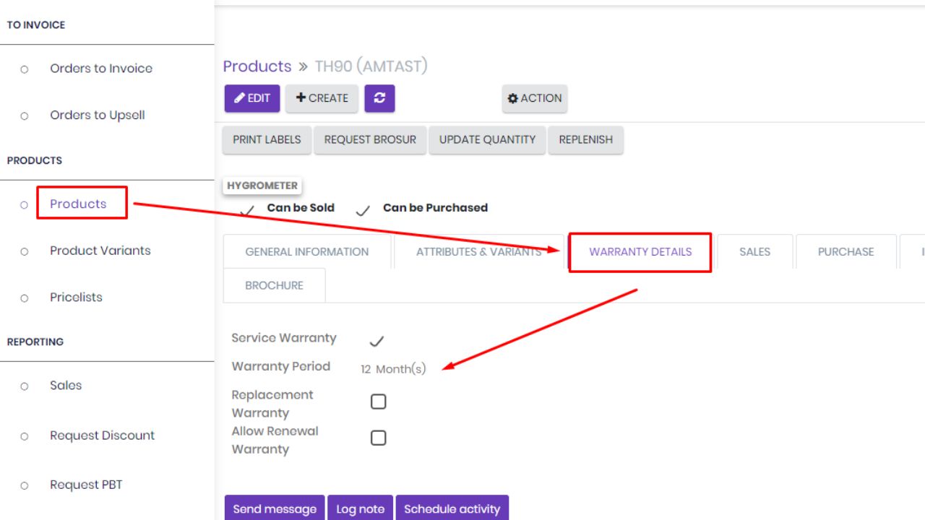Go to the Products breadcrumb link
This screenshot has height=520, width=925.
(257, 66)
